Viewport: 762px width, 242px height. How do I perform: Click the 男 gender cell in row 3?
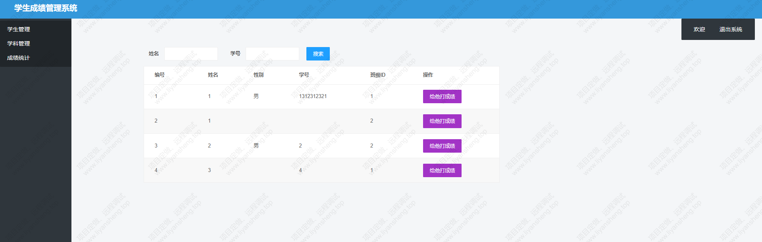[256, 146]
